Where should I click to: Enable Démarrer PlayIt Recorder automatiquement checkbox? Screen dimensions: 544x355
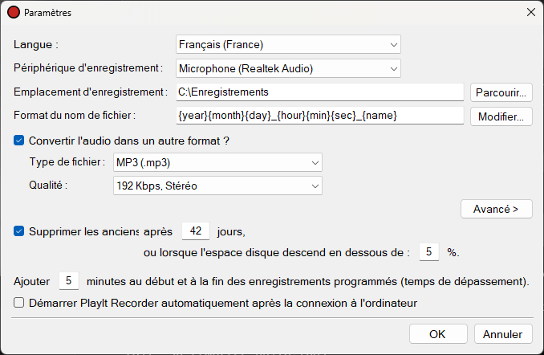coord(18,303)
